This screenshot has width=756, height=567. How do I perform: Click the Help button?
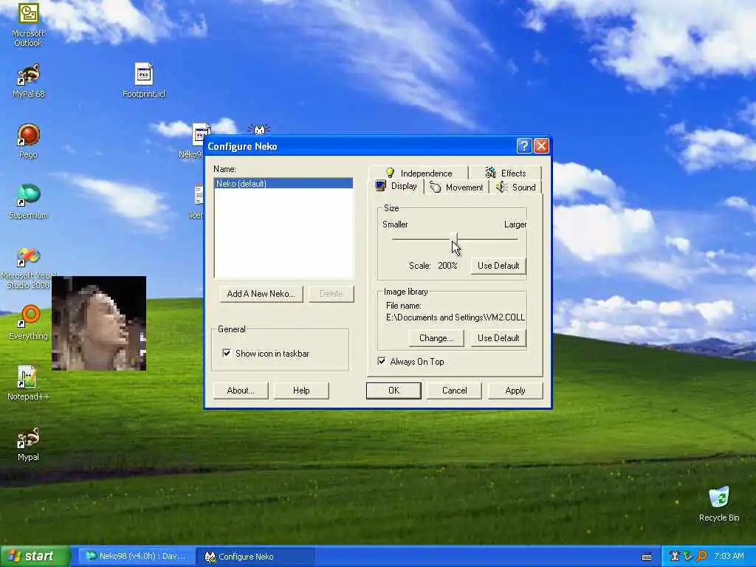click(x=301, y=391)
